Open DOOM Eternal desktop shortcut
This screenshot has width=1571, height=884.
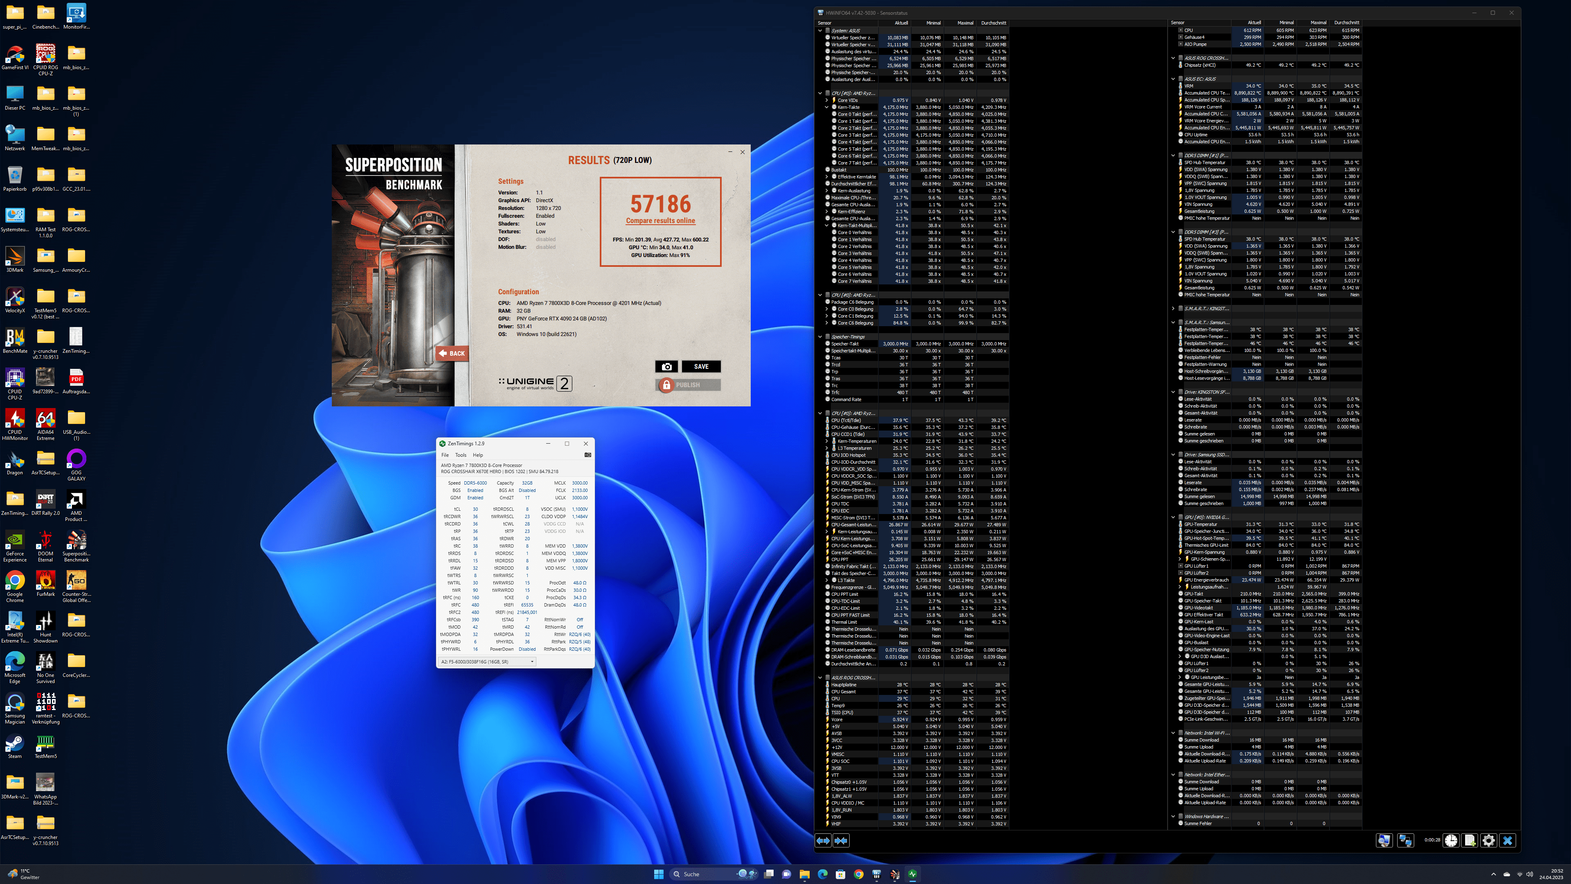[46, 547]
